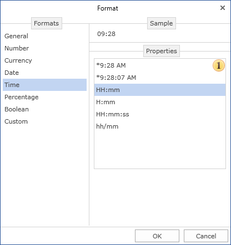Choose the Currency format category
Screen dimensions: 231x245
[x=44, y=60]
